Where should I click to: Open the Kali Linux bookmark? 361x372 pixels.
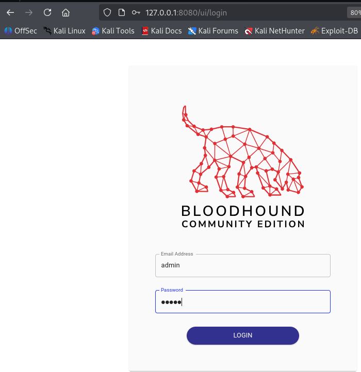coord(64,31)
